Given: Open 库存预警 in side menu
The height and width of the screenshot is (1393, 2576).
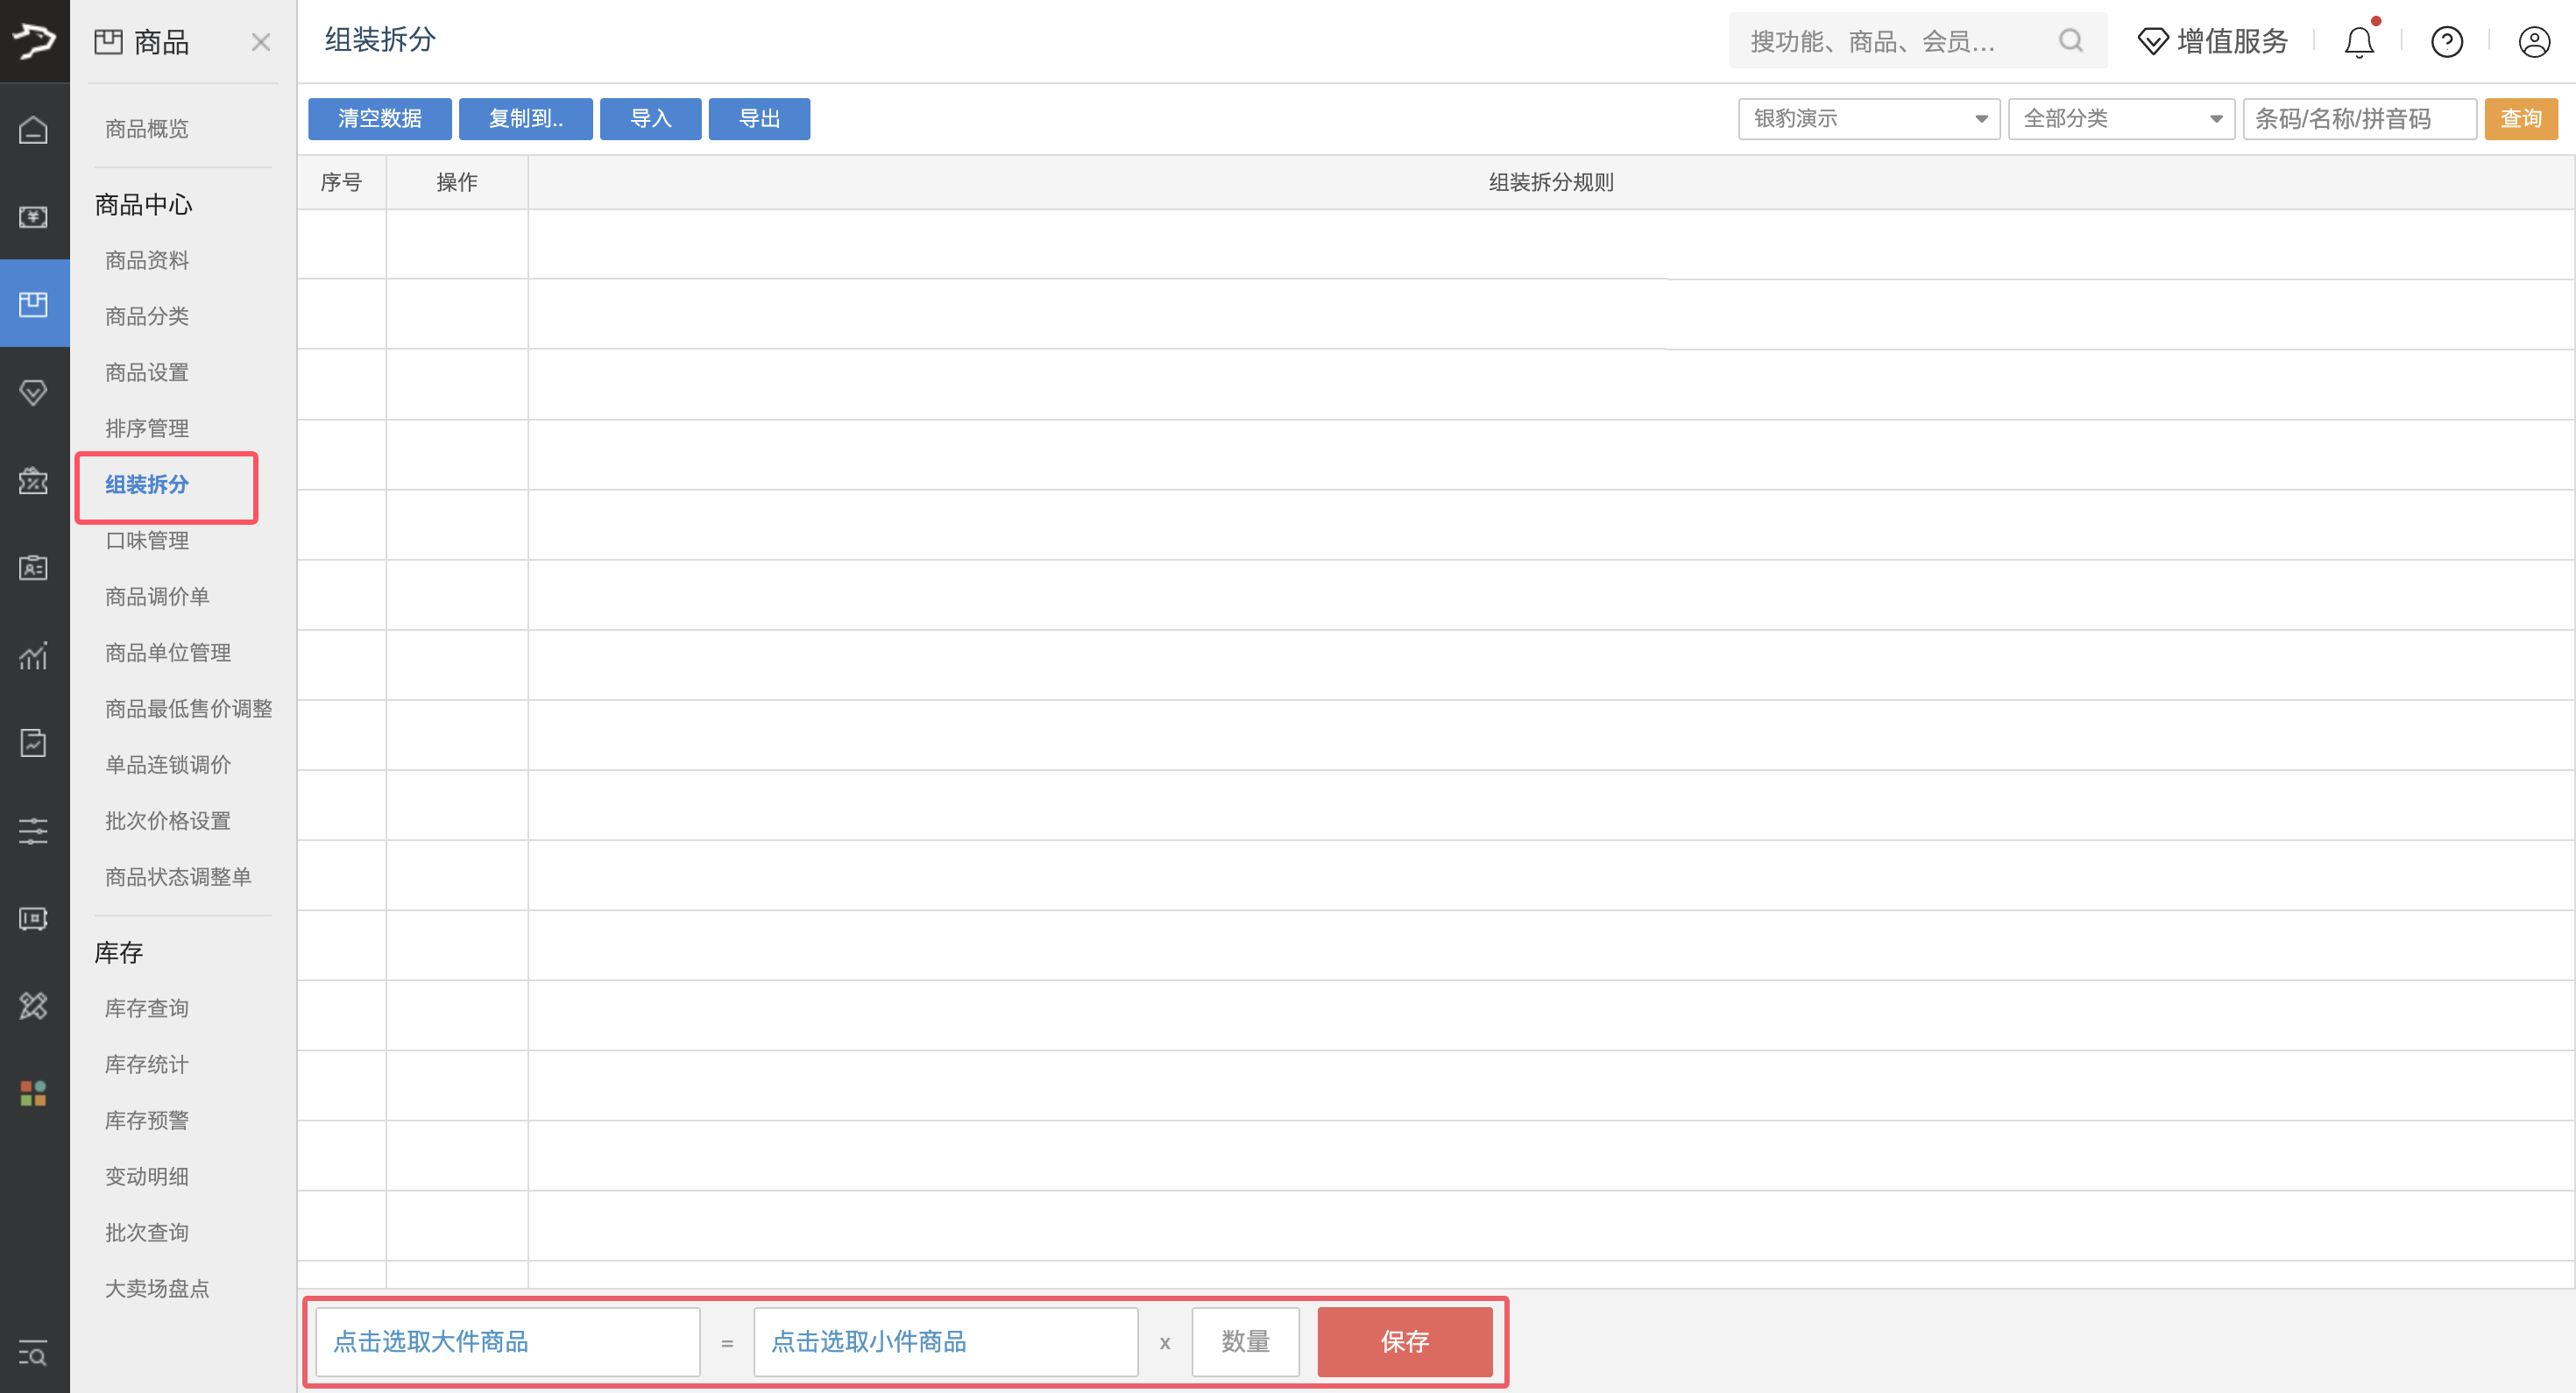Looking at the screenshot, I should (147, 1121).
